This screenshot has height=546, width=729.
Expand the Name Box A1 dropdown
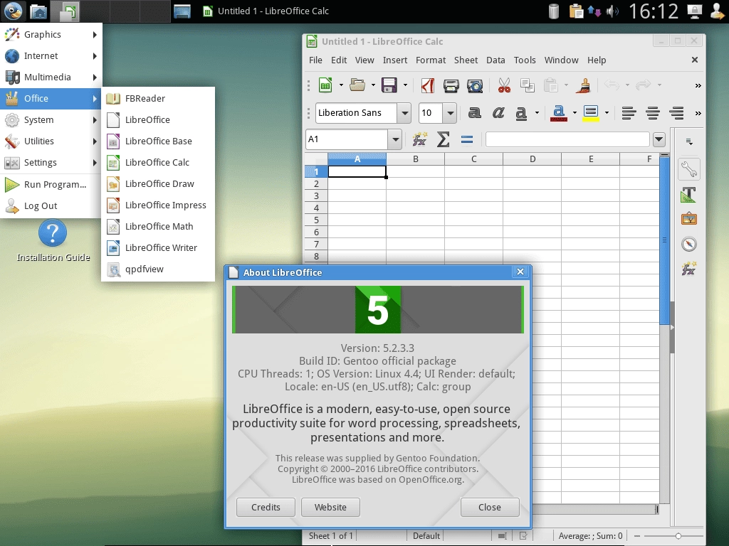395,139
